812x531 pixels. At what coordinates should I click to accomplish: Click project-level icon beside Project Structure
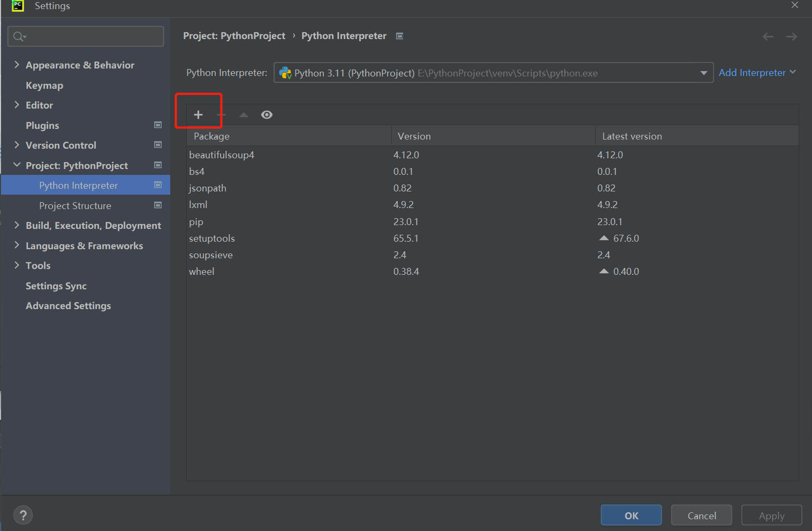(x=158, y=205)
